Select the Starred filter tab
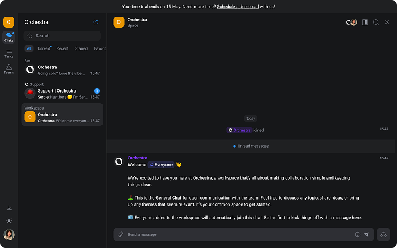This screenshot has height=248, width=397. (81, 48)
